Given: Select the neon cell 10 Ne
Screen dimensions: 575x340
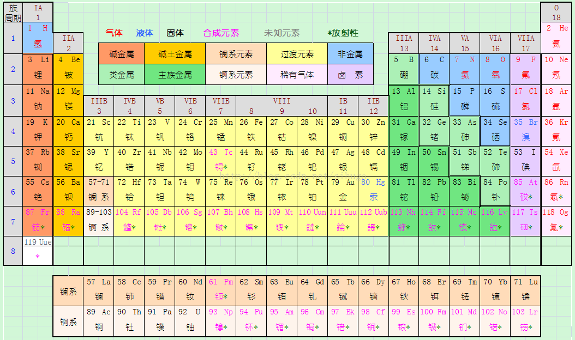Looking at the screenshot, I should [556, 69].
